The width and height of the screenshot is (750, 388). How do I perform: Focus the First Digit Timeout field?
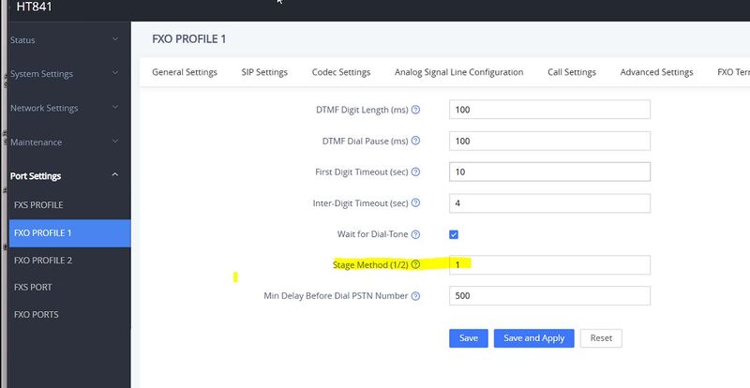pyautogui.click(x=549, y=172)
